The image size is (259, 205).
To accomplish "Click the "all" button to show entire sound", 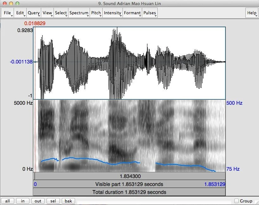I will [7, 201].
